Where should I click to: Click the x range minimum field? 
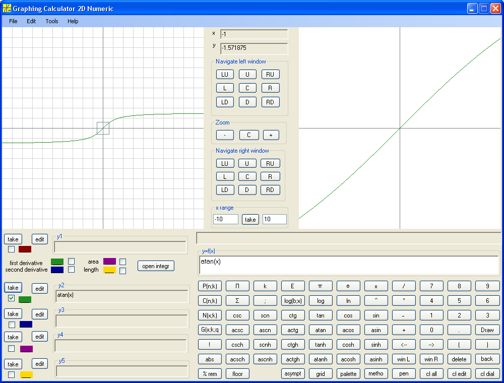[x=226, y=219]
